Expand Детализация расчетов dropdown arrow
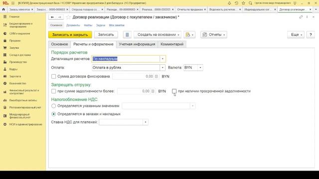 (162, 59)
